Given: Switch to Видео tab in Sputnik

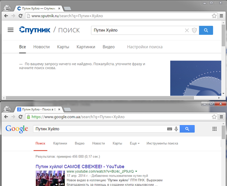Looking at the screenshot, I should click(x=109, y=47).
